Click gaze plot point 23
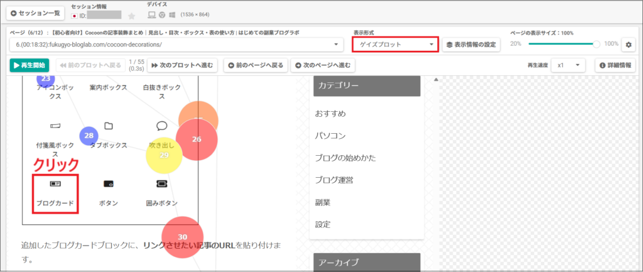 pos(45,79)
